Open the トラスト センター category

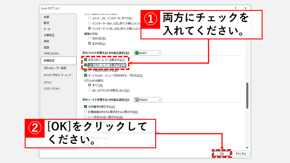52,89
